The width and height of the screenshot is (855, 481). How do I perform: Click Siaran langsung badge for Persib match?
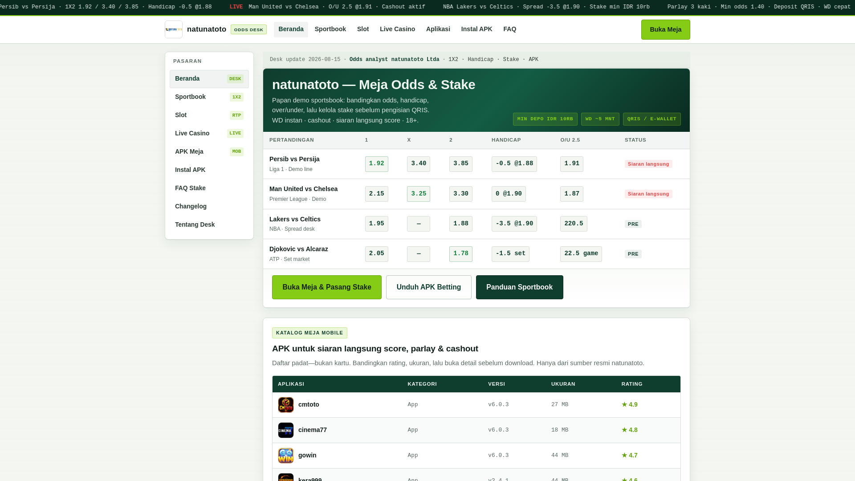tap(648, 164)
